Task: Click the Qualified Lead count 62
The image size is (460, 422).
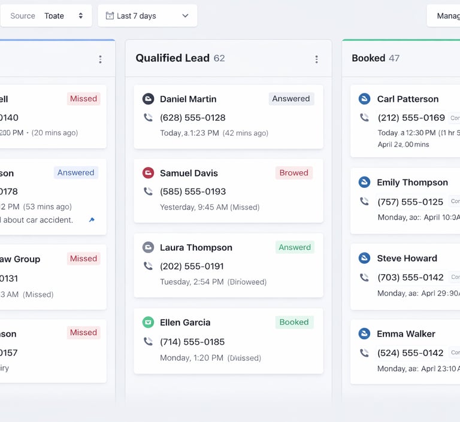Action: point(219,58)
